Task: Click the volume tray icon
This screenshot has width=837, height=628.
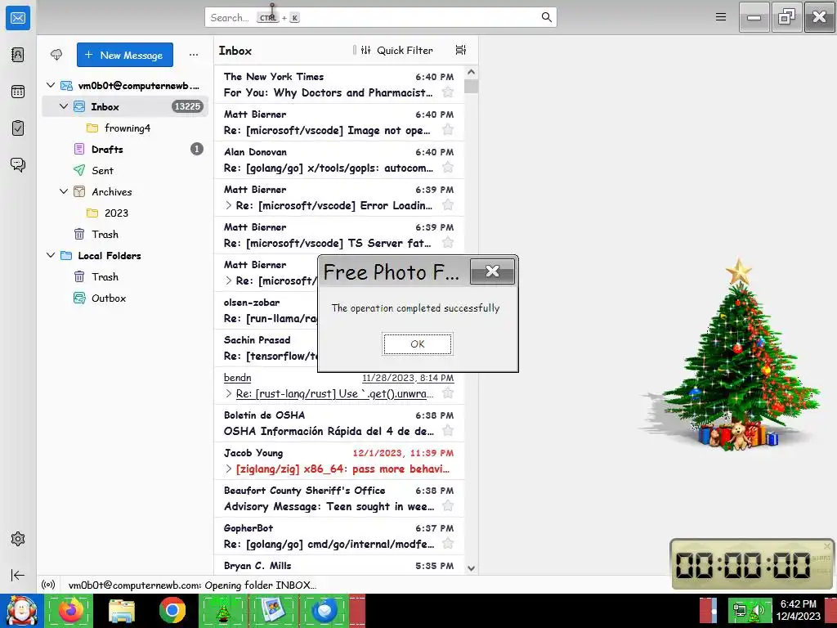Action: tap(758, 610)
